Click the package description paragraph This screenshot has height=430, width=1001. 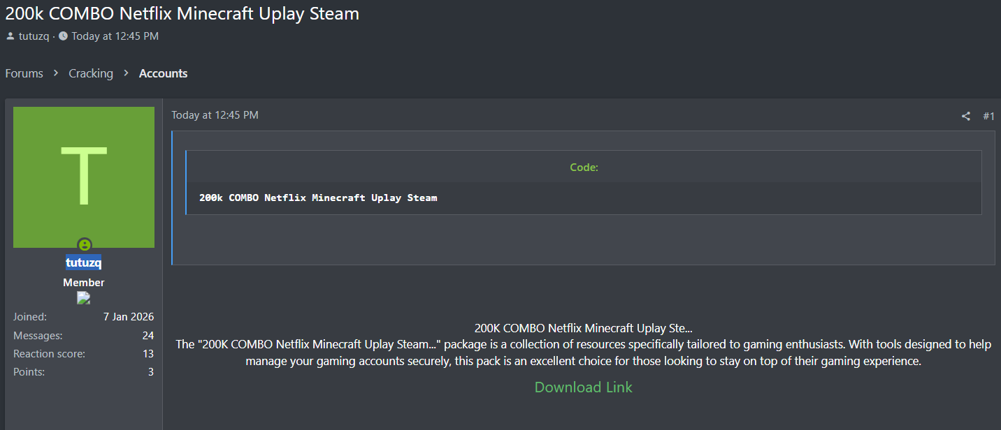[x=584, y=353]
